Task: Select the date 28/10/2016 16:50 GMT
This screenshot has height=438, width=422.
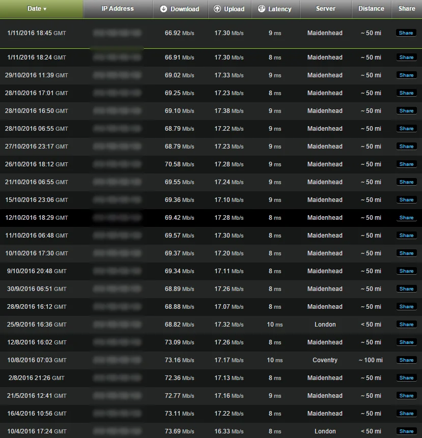Action: coord(36,111)
